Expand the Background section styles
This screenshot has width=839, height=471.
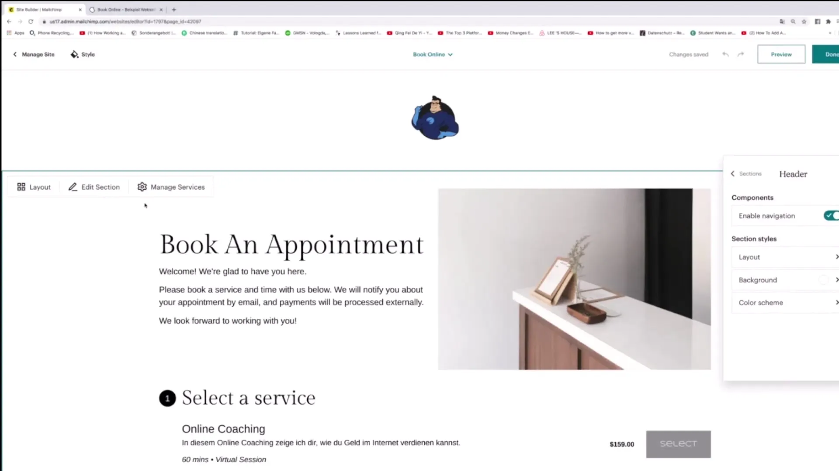784,280
